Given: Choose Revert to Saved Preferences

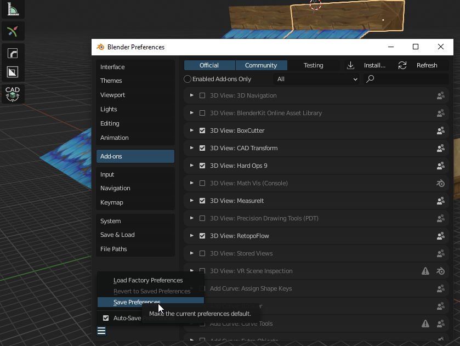Looking at the screenshot, I should (150, 291).
